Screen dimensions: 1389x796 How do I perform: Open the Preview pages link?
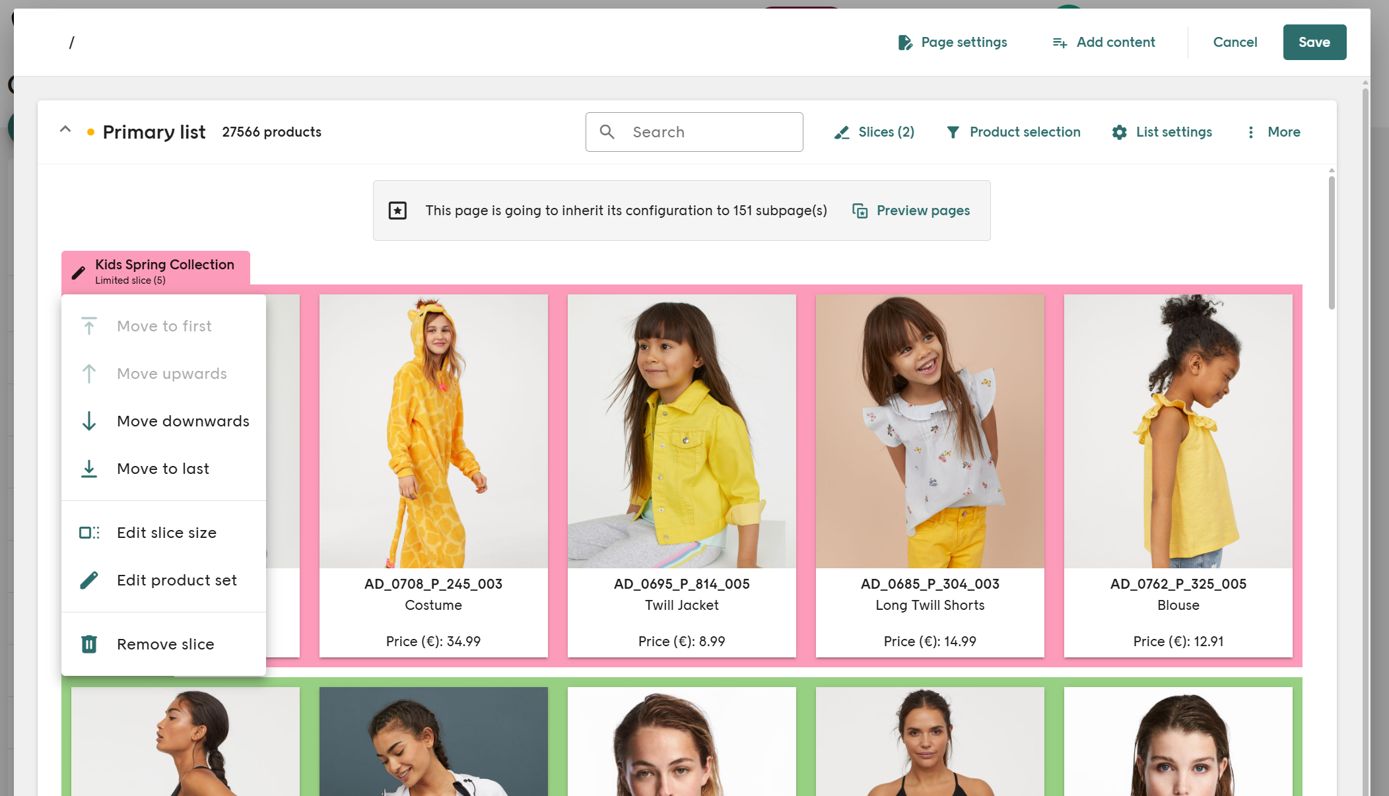pyautogui.click(x=923, y=211)
